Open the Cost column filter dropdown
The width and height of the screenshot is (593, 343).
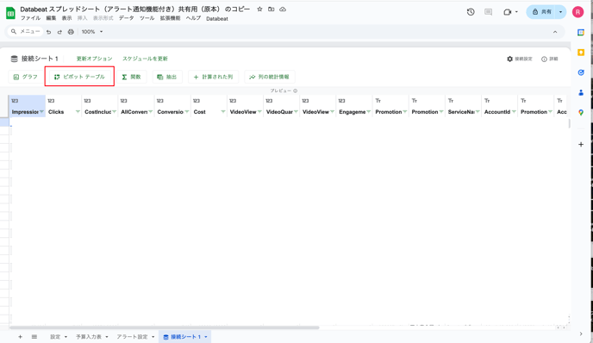click(222, 112)
